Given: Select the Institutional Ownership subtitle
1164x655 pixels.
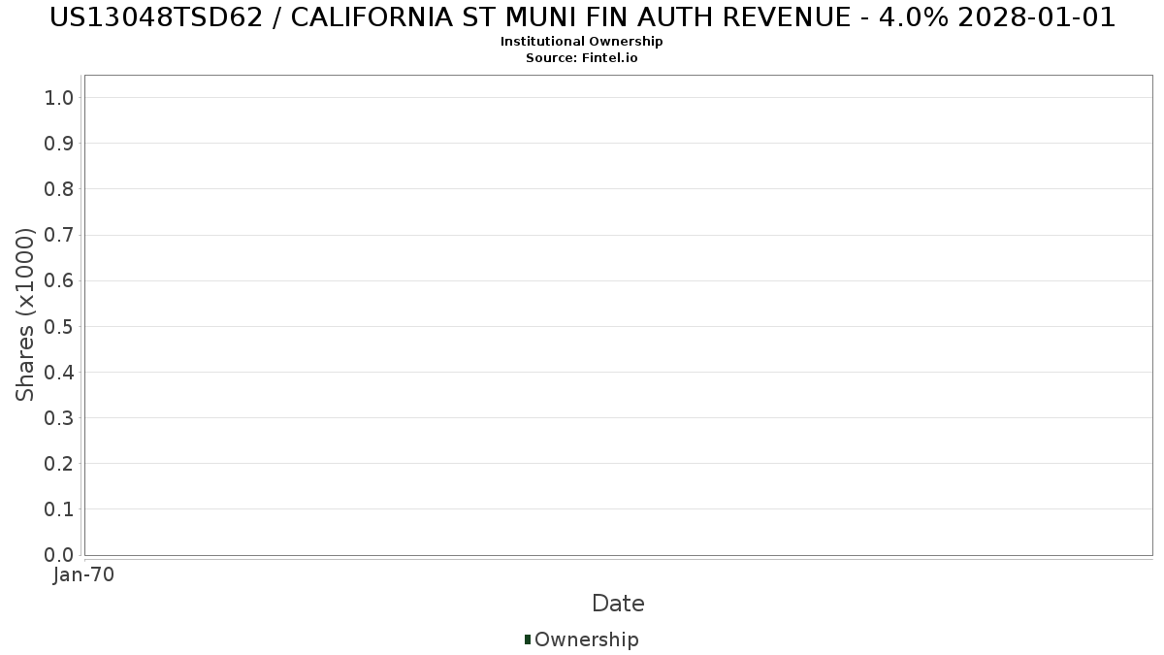Looking at the screenshot, I should (582, 42).
